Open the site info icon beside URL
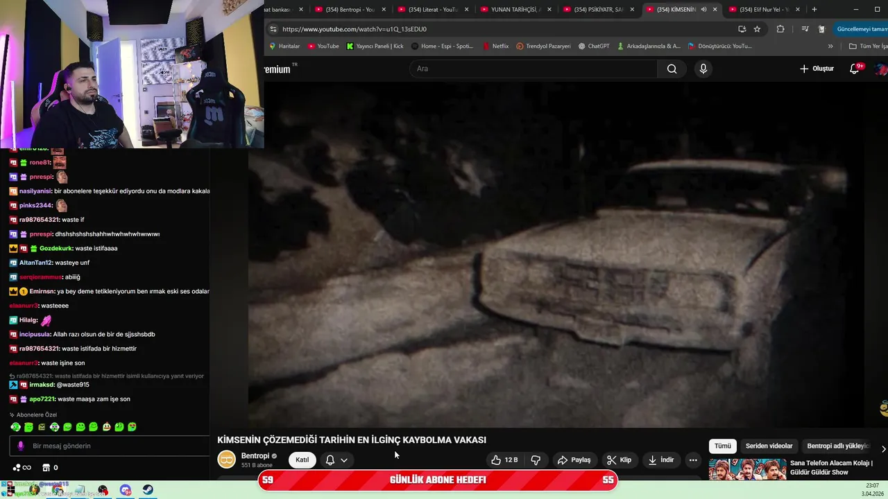The image size is (888, 499). pyautogui.click(x=273, y=29)
